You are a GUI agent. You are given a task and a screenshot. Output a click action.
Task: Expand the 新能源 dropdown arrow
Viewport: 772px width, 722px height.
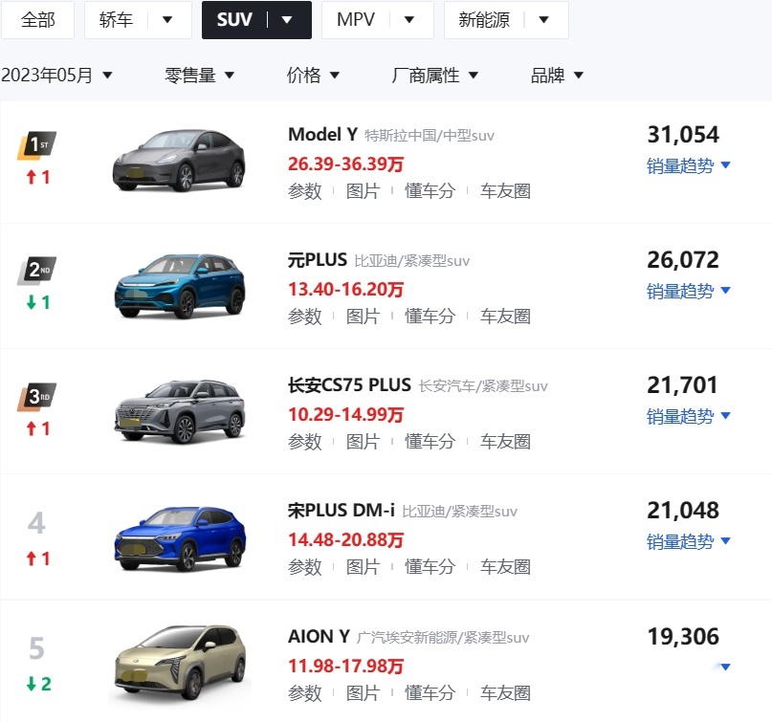point(544,20)
